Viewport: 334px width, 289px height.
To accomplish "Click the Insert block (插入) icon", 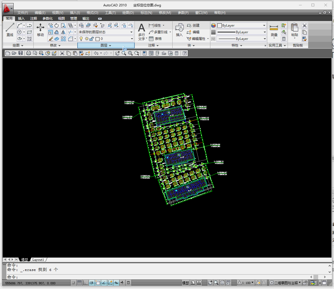I will click(x=179, y=30).
